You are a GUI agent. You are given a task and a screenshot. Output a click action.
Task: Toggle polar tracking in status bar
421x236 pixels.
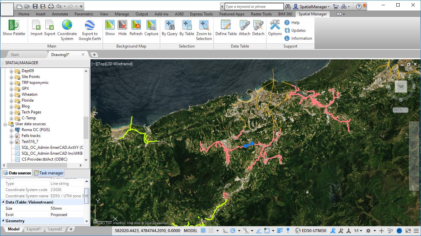[233, 230]
